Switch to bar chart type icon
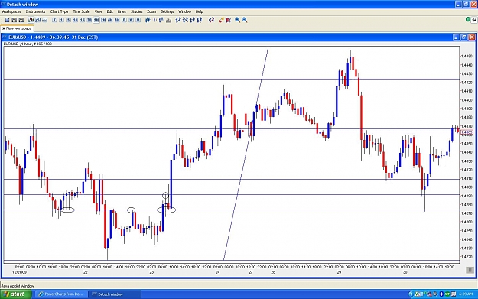Image resolution: width=478 pixels, height=299 pixels. pyautogui.click(x=37, y=20)
